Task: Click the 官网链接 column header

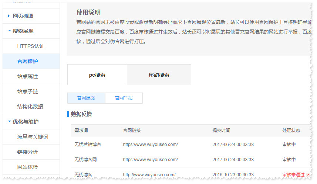Action: coord(132,131)
